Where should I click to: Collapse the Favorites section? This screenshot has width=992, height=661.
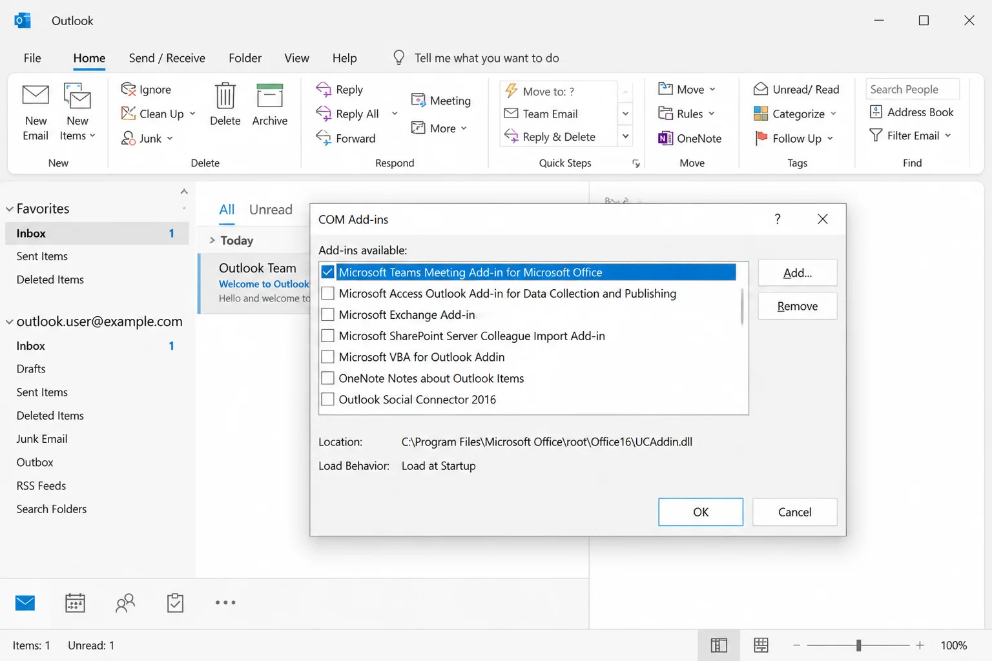point(10,208)
